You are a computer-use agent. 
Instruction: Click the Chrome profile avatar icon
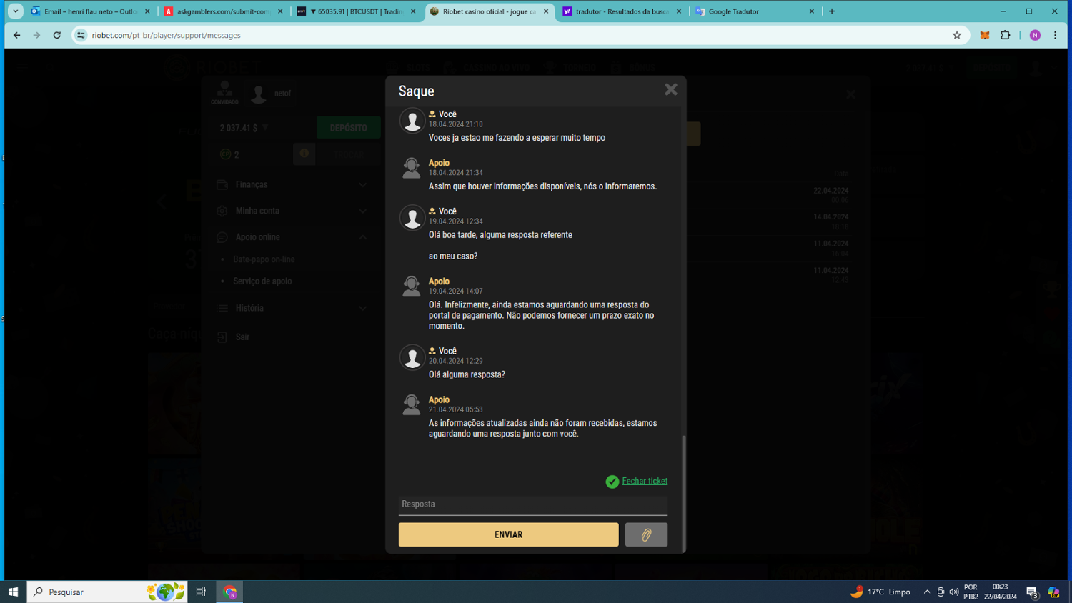[1035, 35]
